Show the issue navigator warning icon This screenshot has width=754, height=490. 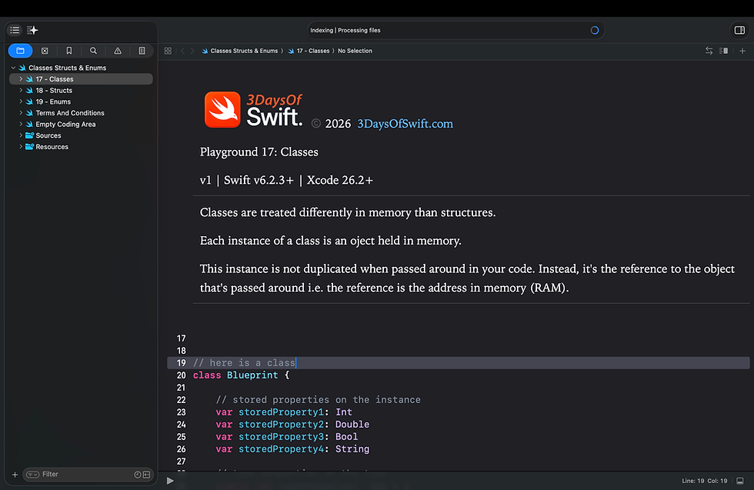click(x=118, y=51)
